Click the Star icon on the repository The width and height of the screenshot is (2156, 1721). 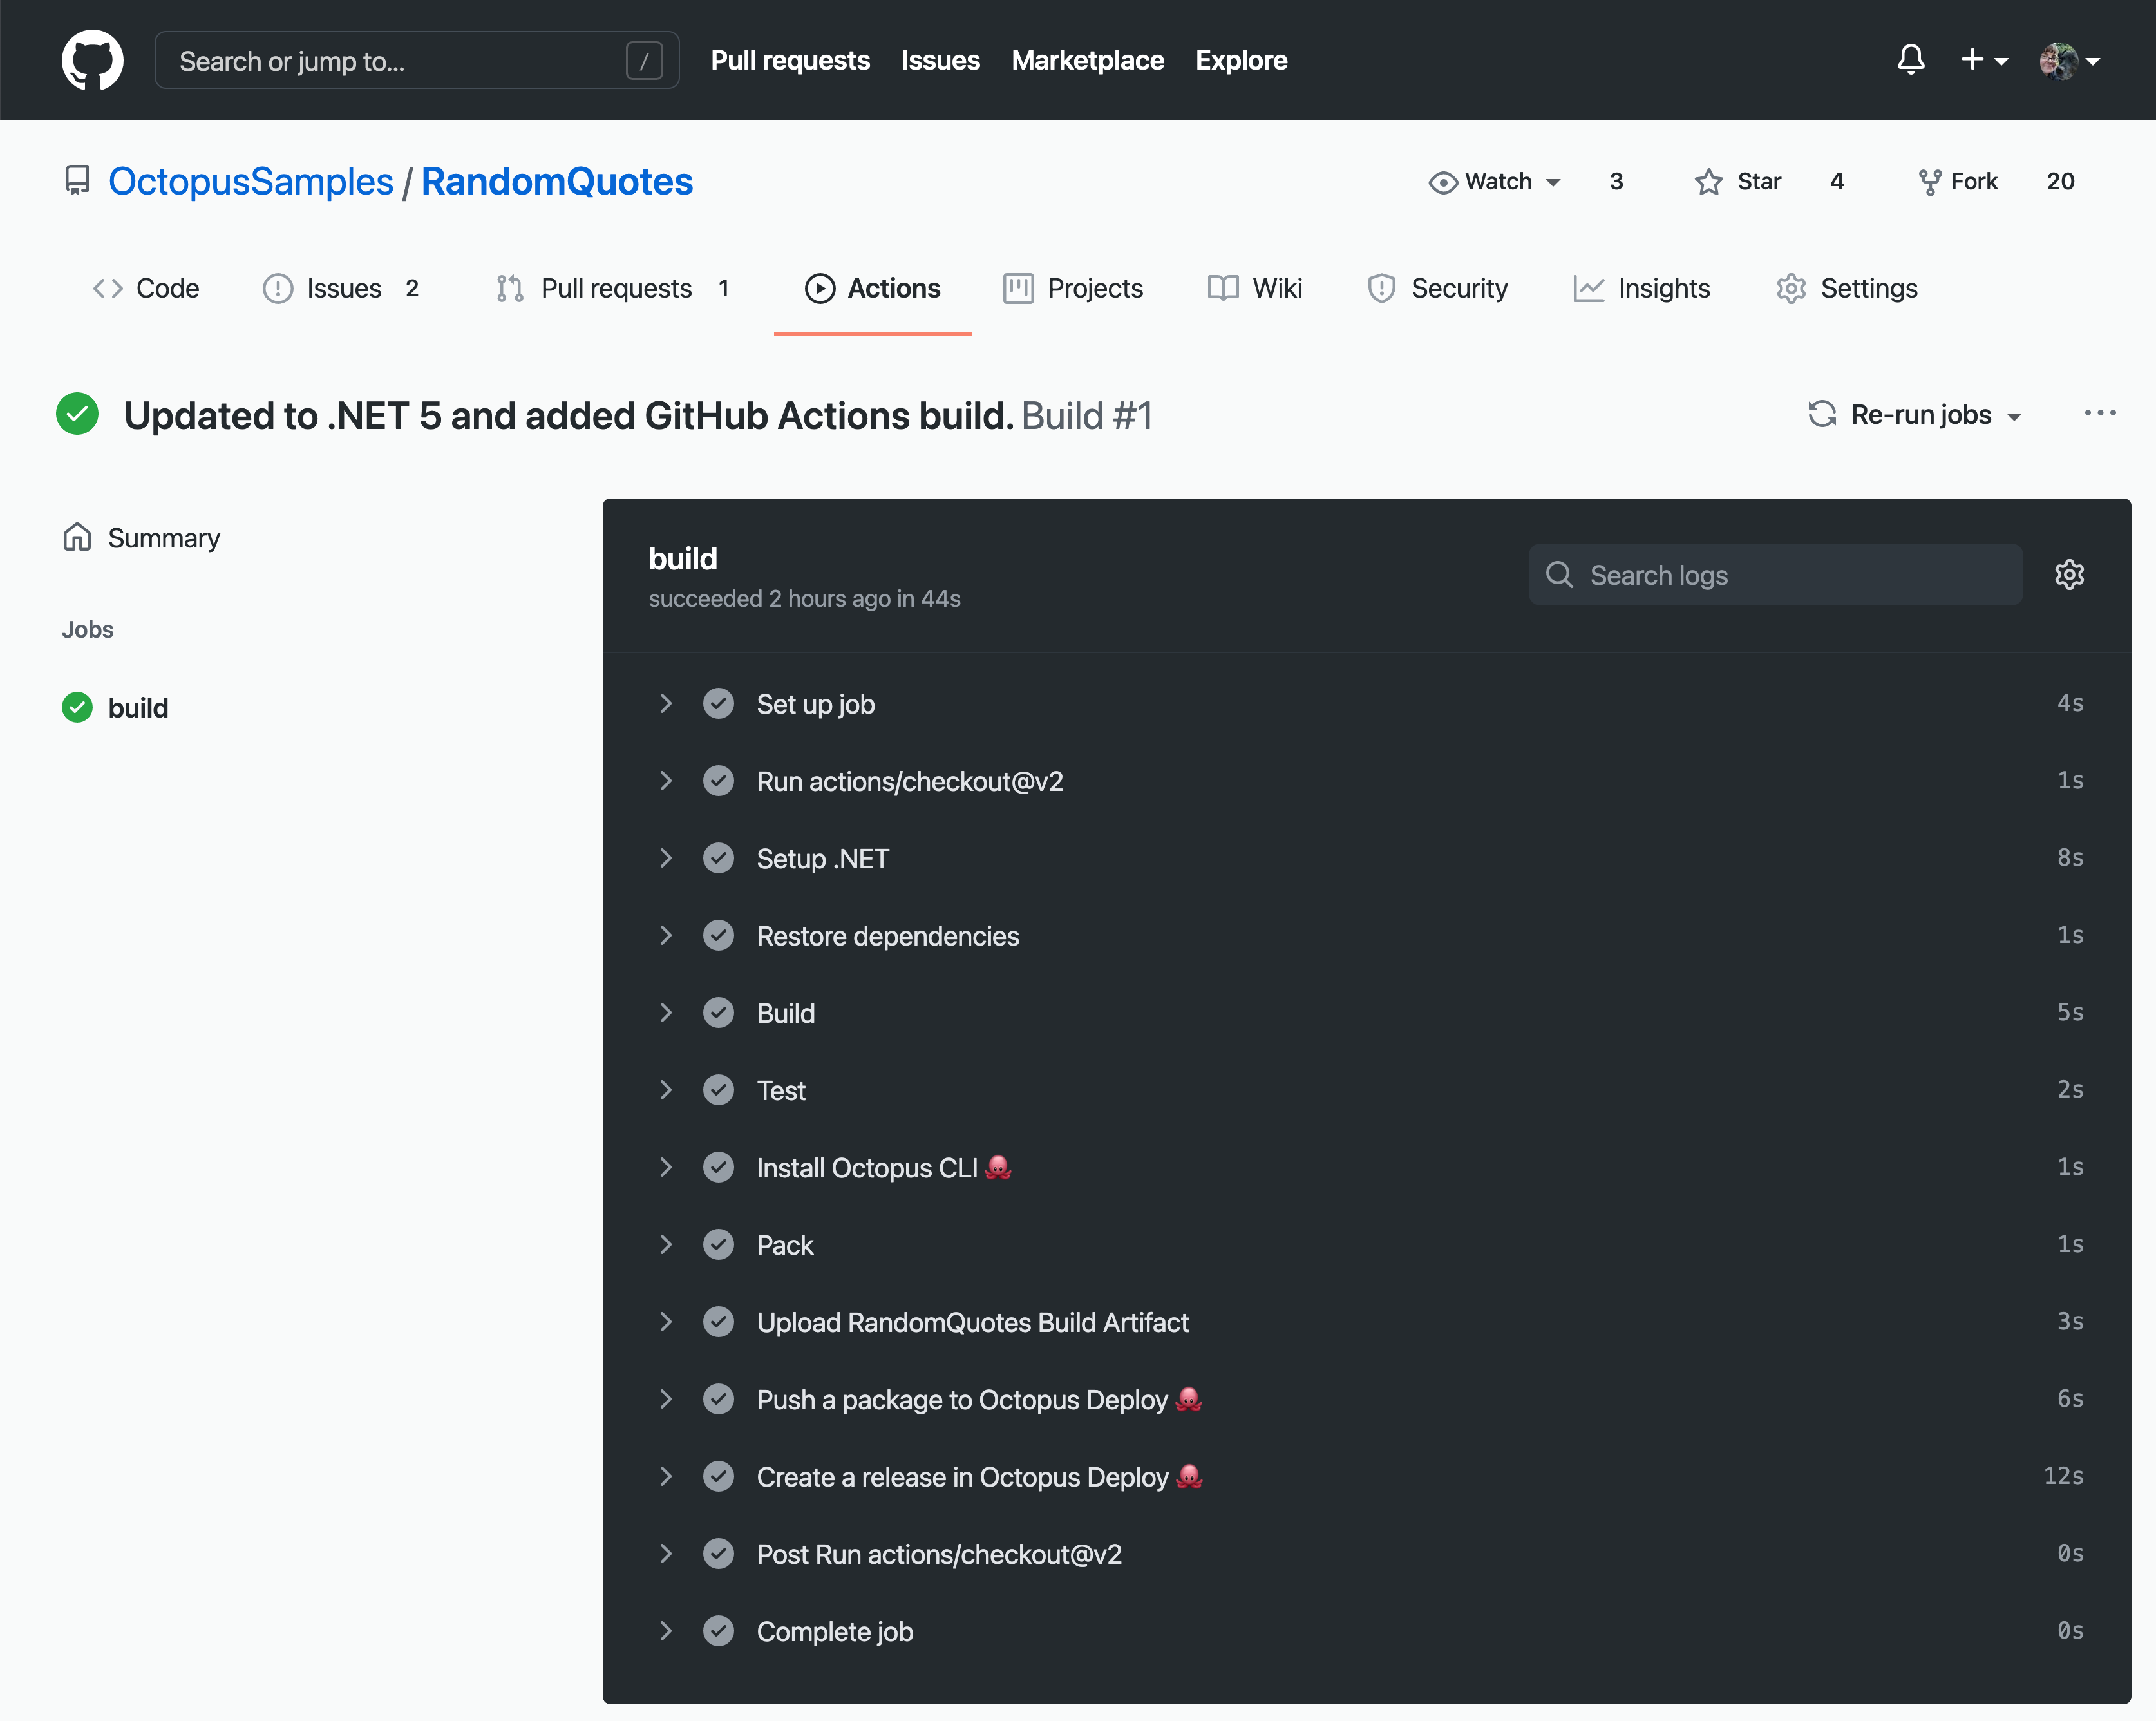coord(1707,181)
